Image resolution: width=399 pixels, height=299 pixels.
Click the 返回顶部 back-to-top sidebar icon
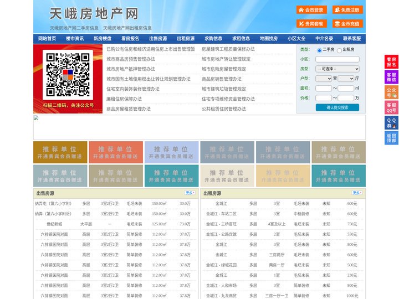tap(391, 138)
